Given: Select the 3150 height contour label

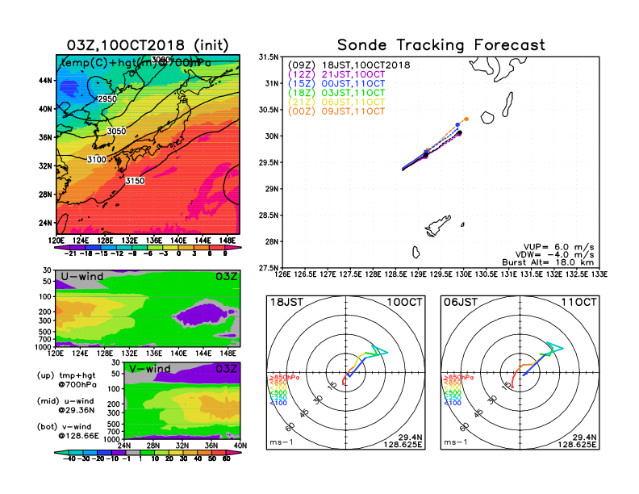Looking at the screenshot, I should click(135, 181).
